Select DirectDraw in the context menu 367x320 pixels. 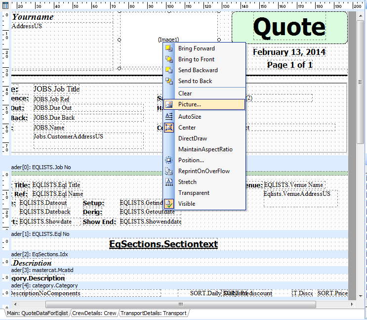[x=192, y=138]
